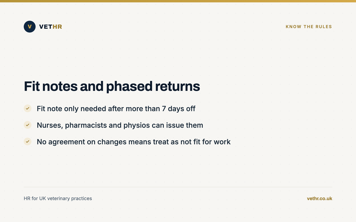The height and width of the screenshot is (222, 356).
Task: Click the round navy V logo icon
Action: tap(29, 27)
